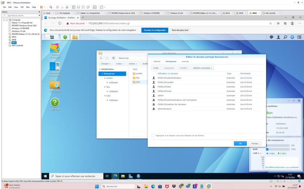Select the FENELON\admins du domaine row
The height and width of the screenshot is (189, 304).
(207, 104)
